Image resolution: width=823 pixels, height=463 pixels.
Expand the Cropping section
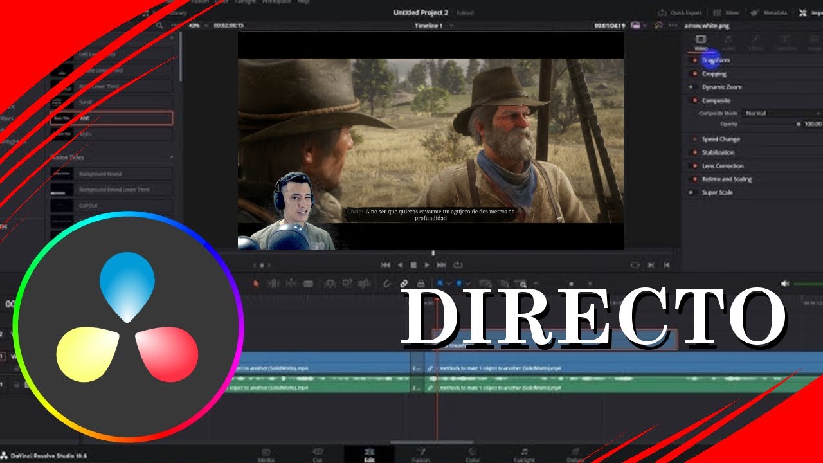tap(714, 74)
